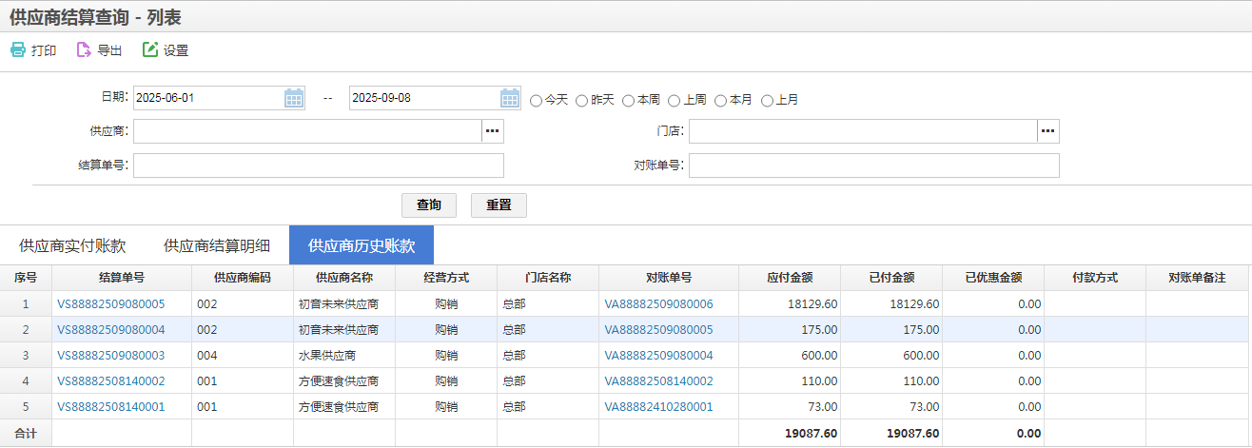The height and width of the screenshot is (448, 1252).
Task: Open the settings (设置) icon
Action: (149, 50)
